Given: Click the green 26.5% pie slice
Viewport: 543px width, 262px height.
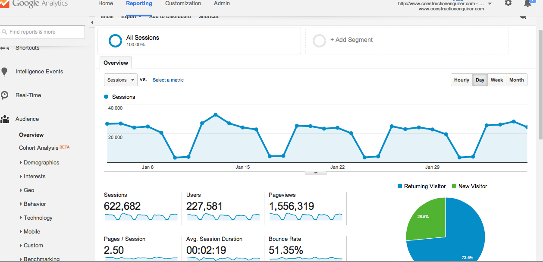Looking at the screenshot, I should coord(426,219).
